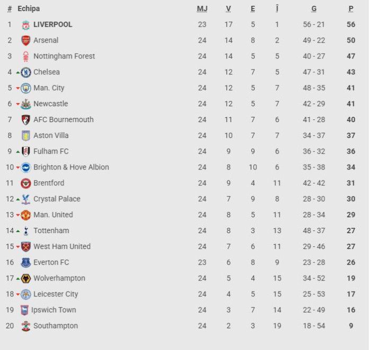
Task: Sort by the MJ matches played header
Action: coord(202,9)
